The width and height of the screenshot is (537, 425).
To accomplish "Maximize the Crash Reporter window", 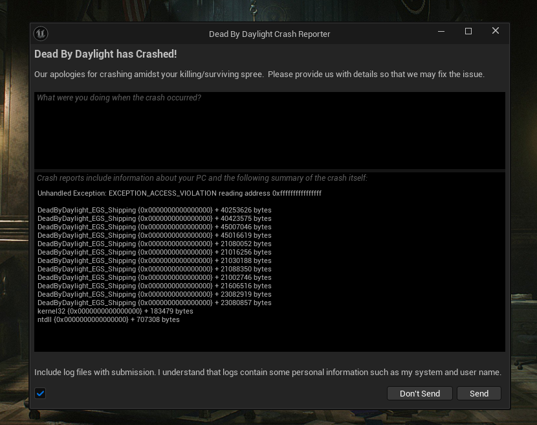I will click(468, 31).
